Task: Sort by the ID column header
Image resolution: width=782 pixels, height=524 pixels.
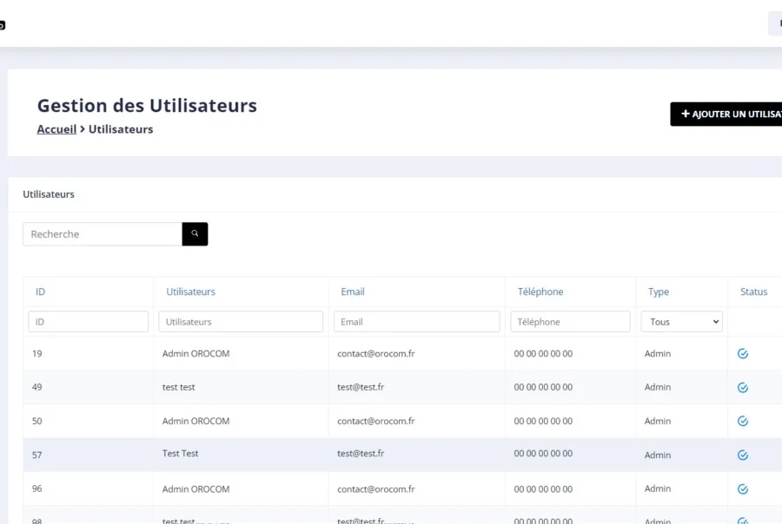Action: pos(41,292)
